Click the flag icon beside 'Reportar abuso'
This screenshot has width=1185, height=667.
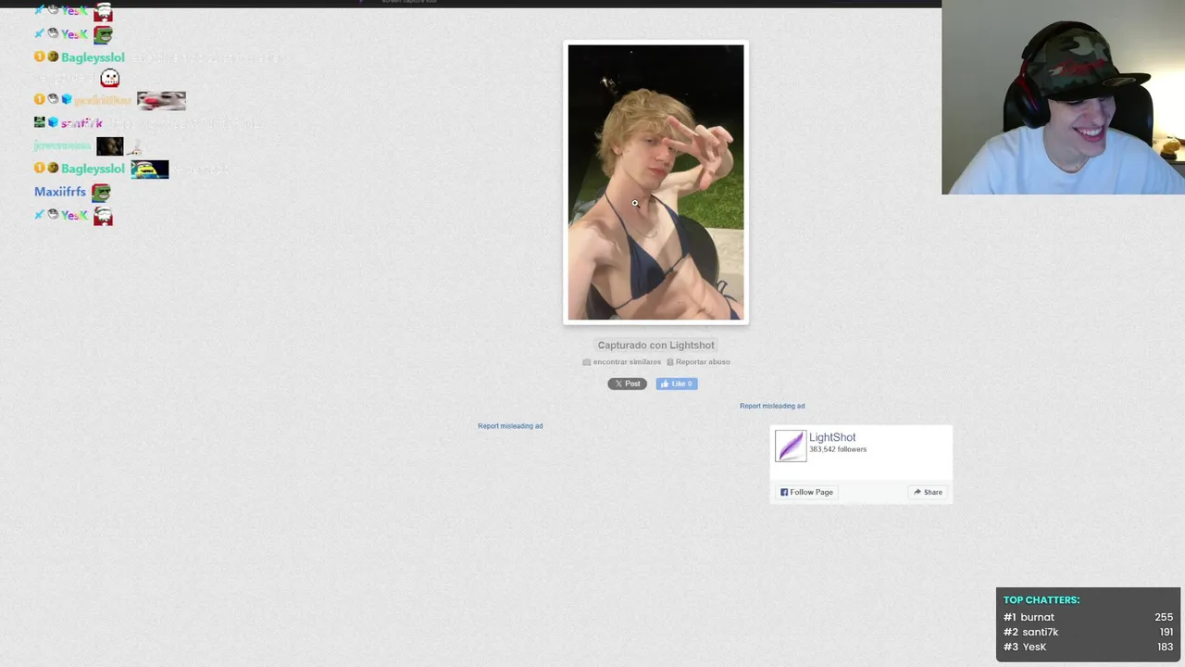point(670,362)
